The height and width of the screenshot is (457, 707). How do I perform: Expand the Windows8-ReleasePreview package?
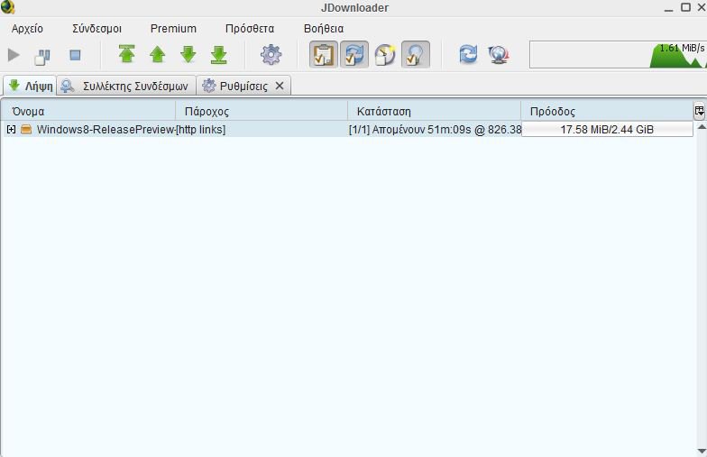click(11, 130)
